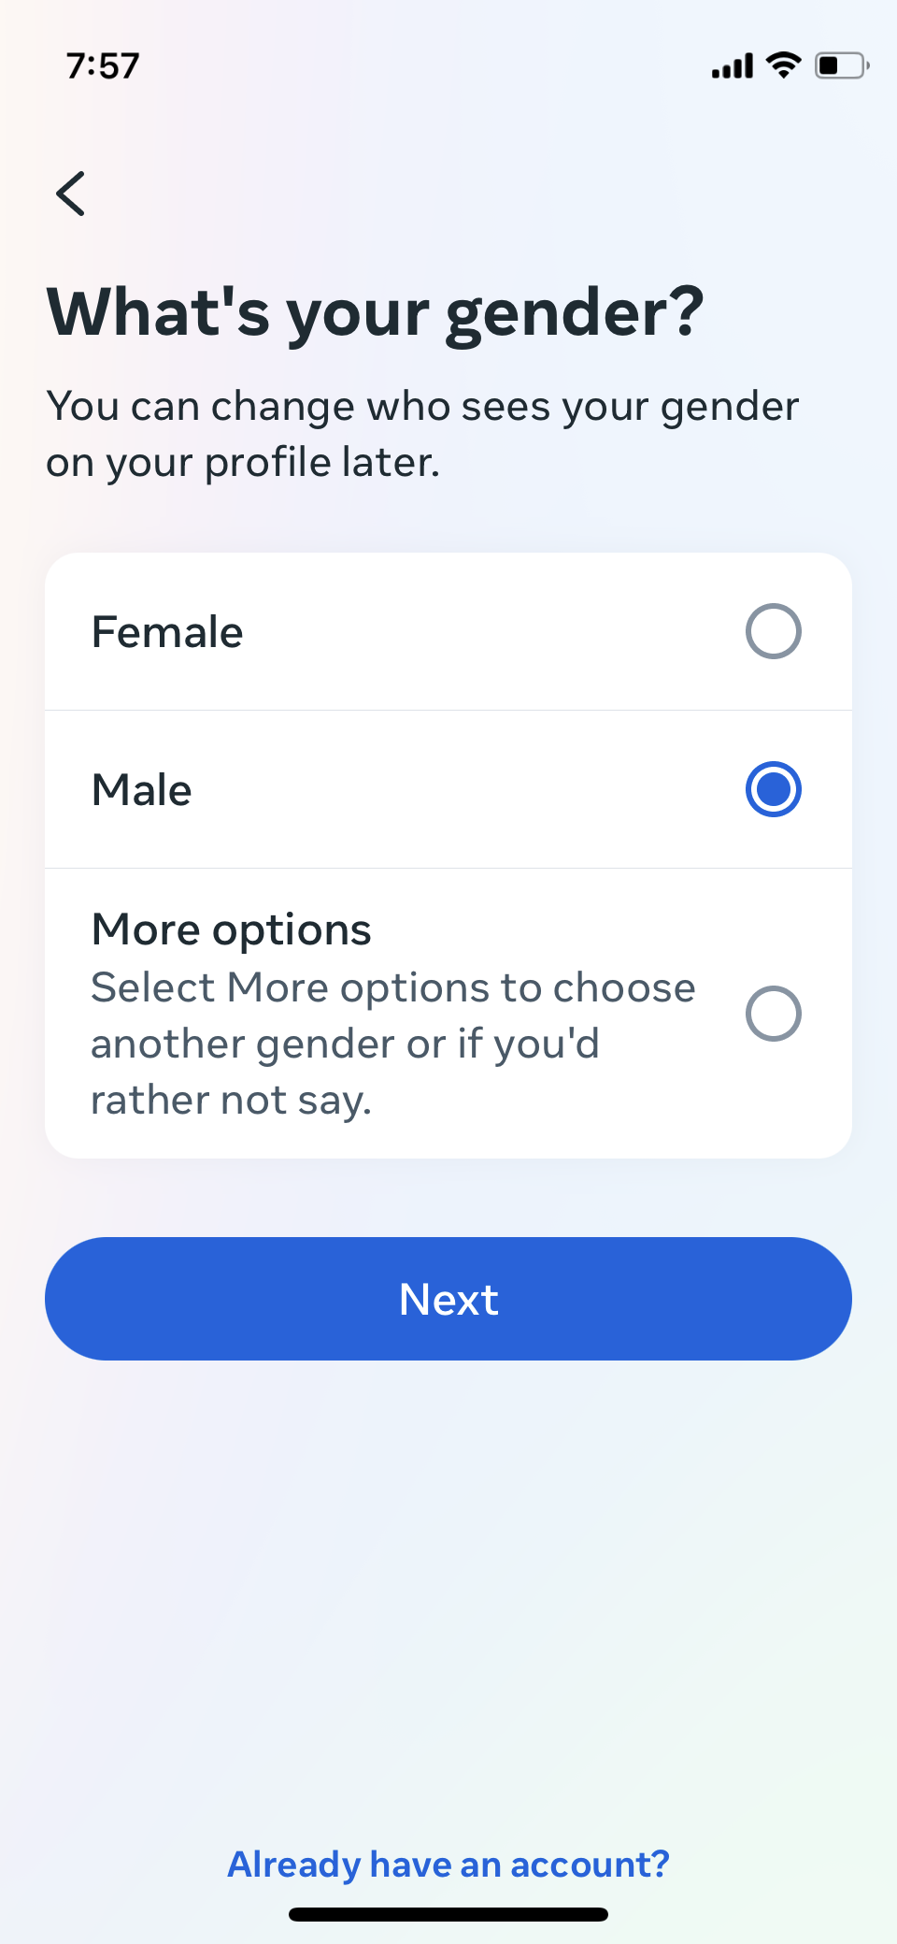Tap the home indicator bar at bottom

tap(448, 1914)
